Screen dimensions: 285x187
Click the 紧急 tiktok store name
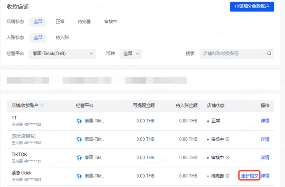21,173
